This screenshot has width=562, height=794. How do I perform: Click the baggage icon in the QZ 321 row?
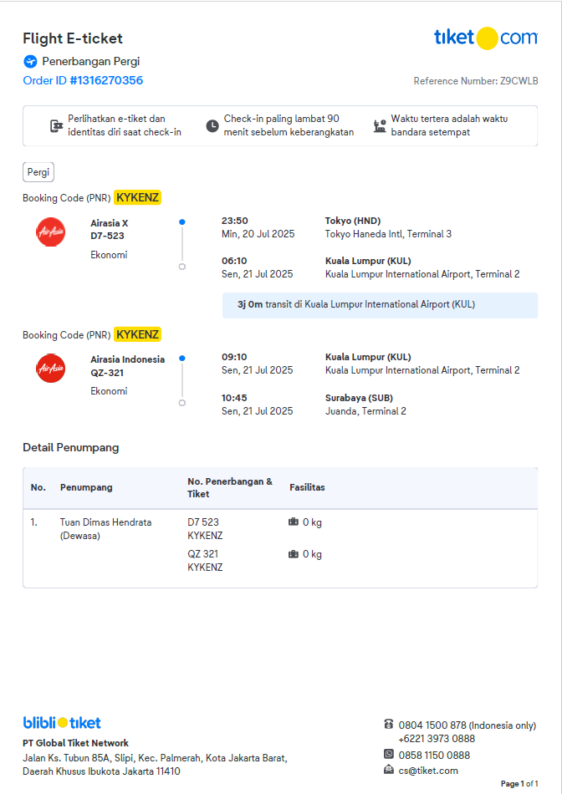(293, 554)
